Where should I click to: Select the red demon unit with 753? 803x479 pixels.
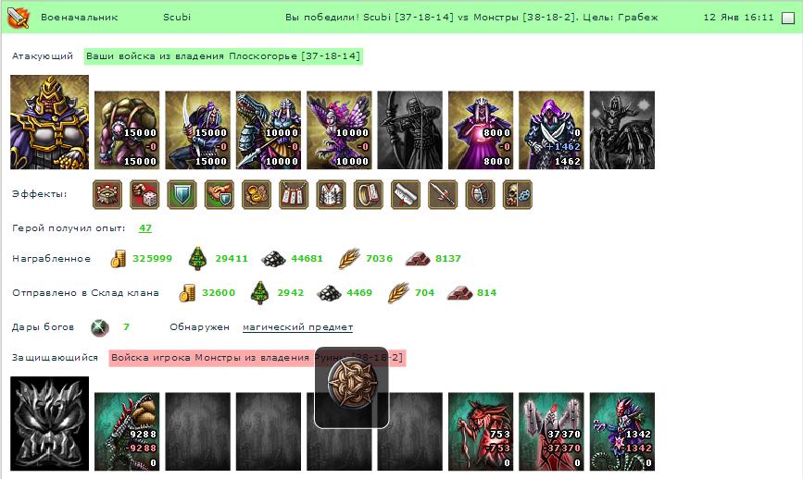[481, 432]
